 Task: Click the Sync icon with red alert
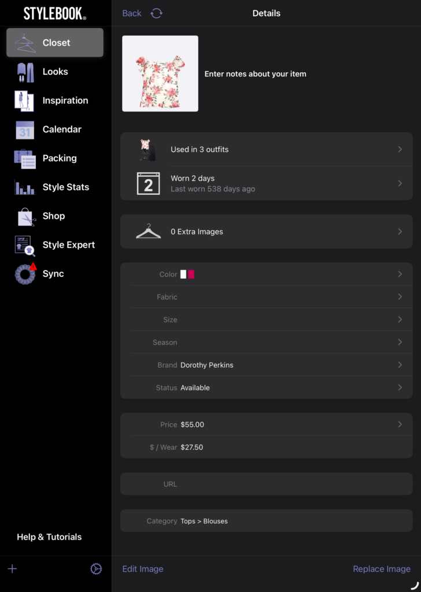tap(25, 273)
